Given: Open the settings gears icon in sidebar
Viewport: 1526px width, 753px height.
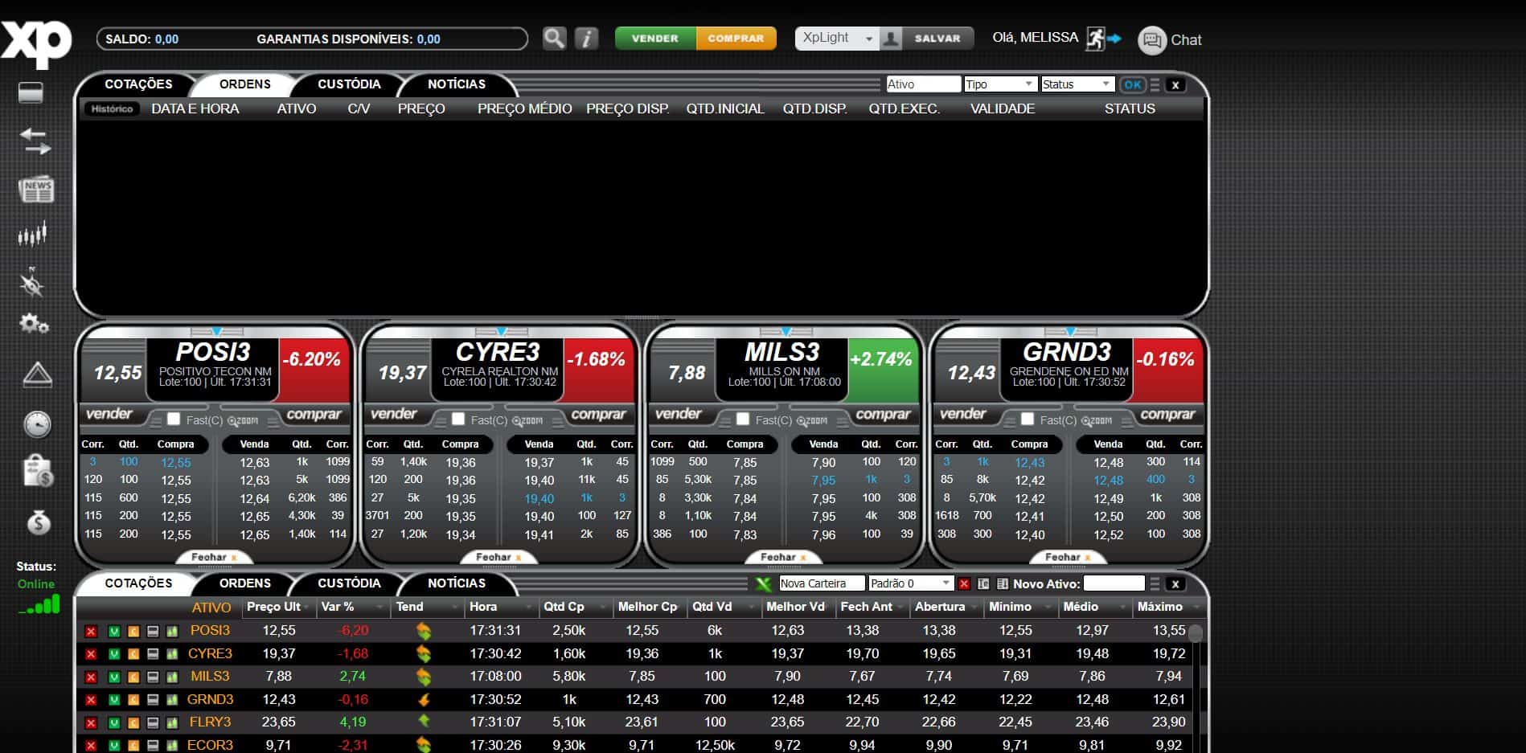Looking at the screenshot, I should [34, 324].
